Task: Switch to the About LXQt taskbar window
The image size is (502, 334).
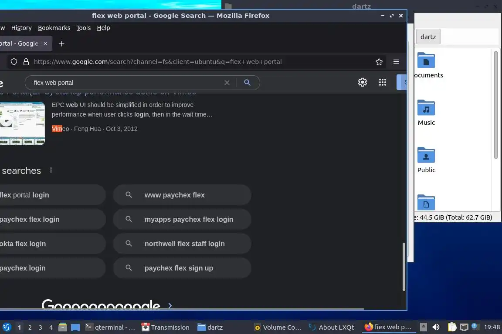Action: click(x=332, y=327)
